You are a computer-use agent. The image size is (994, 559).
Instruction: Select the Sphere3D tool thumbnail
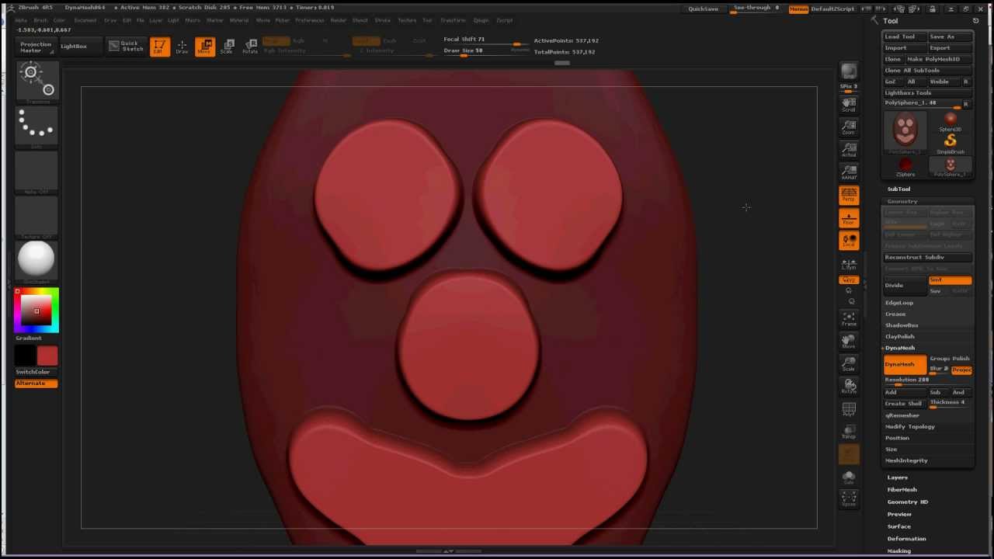click(951, 122)
